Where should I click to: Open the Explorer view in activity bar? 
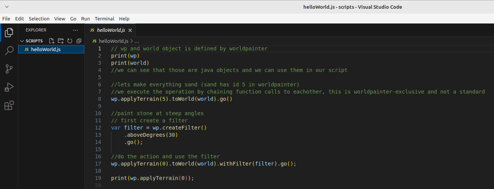[9, 33]
